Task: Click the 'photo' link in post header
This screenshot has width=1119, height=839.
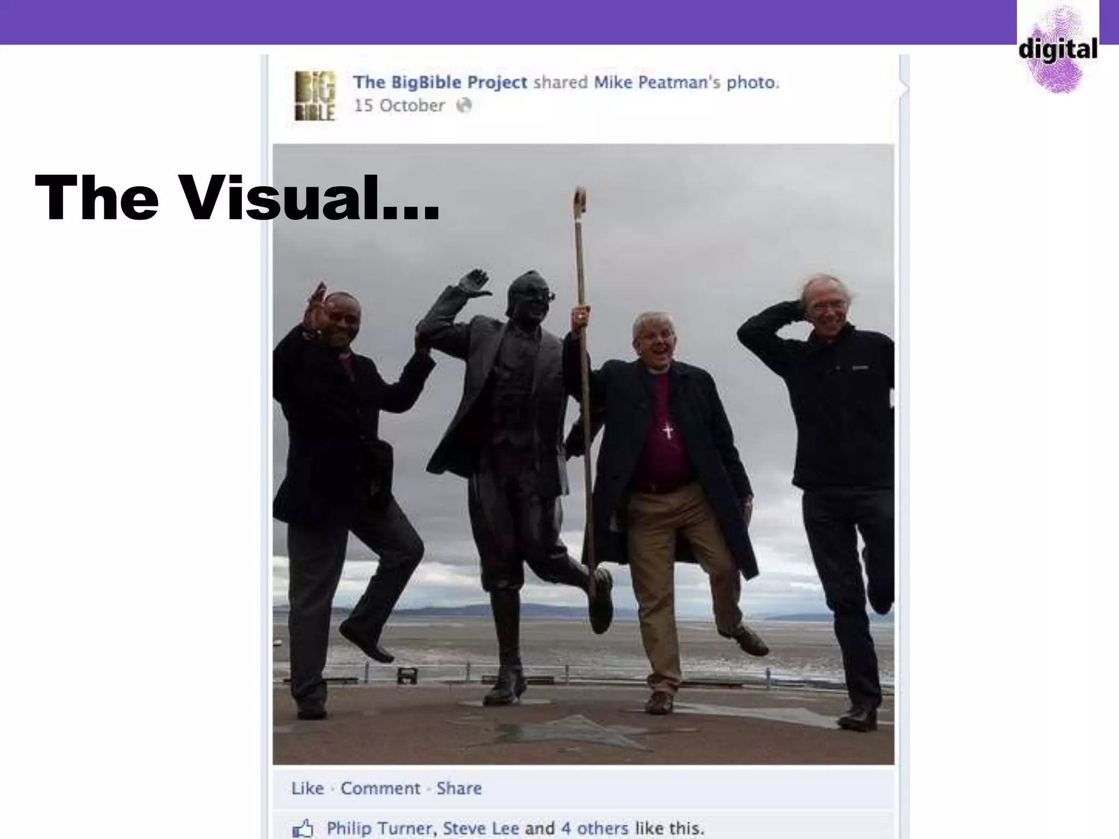Action: [x=751, y=82]
